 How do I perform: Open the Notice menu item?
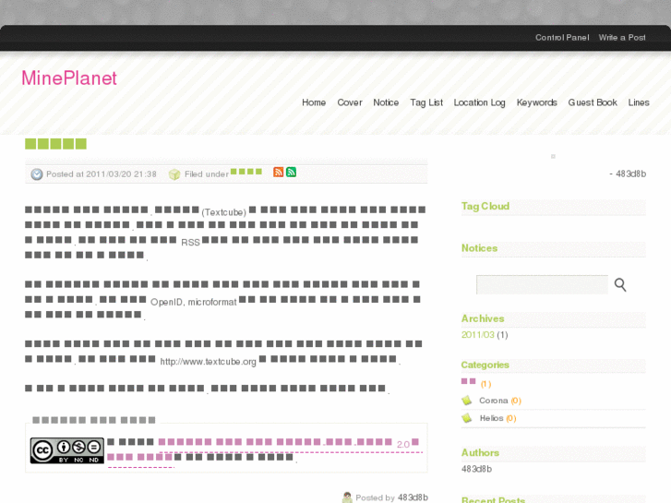tap(386, 102)
